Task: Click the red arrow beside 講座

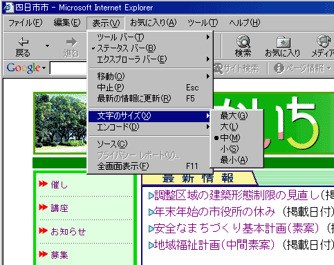Action: click(43, 207)
